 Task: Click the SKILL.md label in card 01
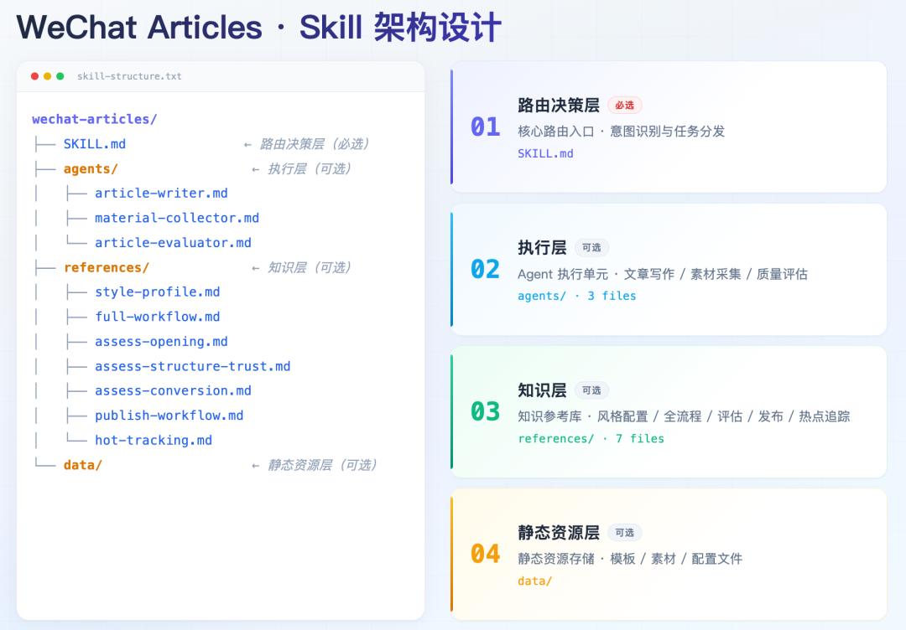(x=545, y=153)
